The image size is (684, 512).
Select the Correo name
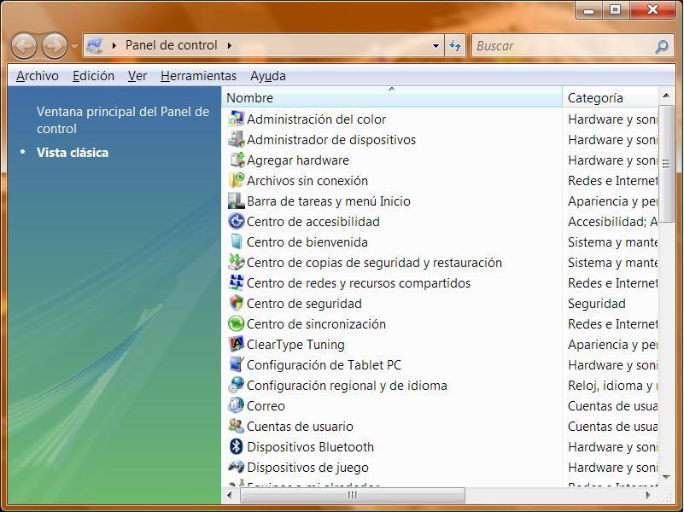[x=266, y=405]
